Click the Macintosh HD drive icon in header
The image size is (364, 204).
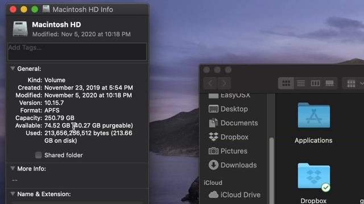point(20,29)
